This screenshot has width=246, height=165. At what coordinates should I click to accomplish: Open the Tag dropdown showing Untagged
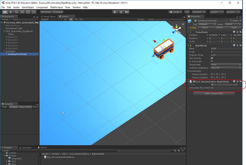pos(207,24)
